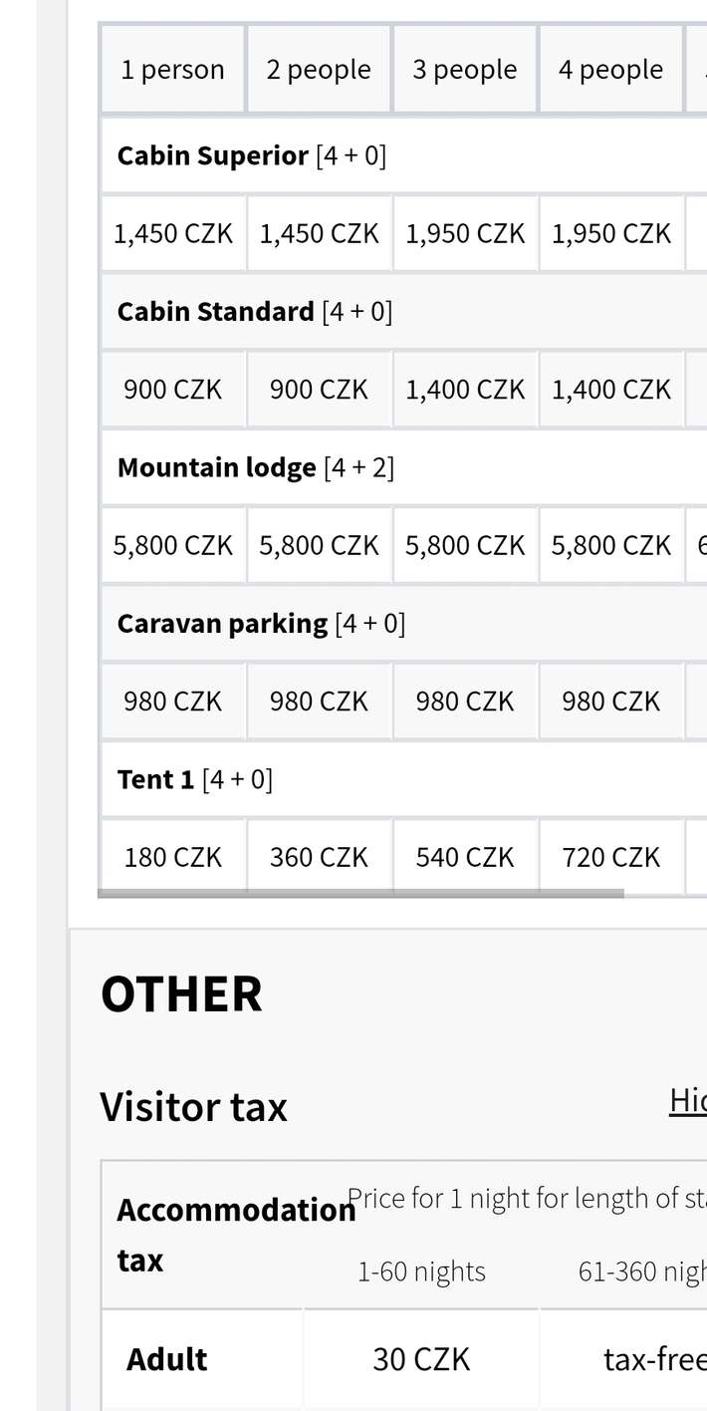
Task: Select the "4 people" column header
Action: (x=610, y=70)
